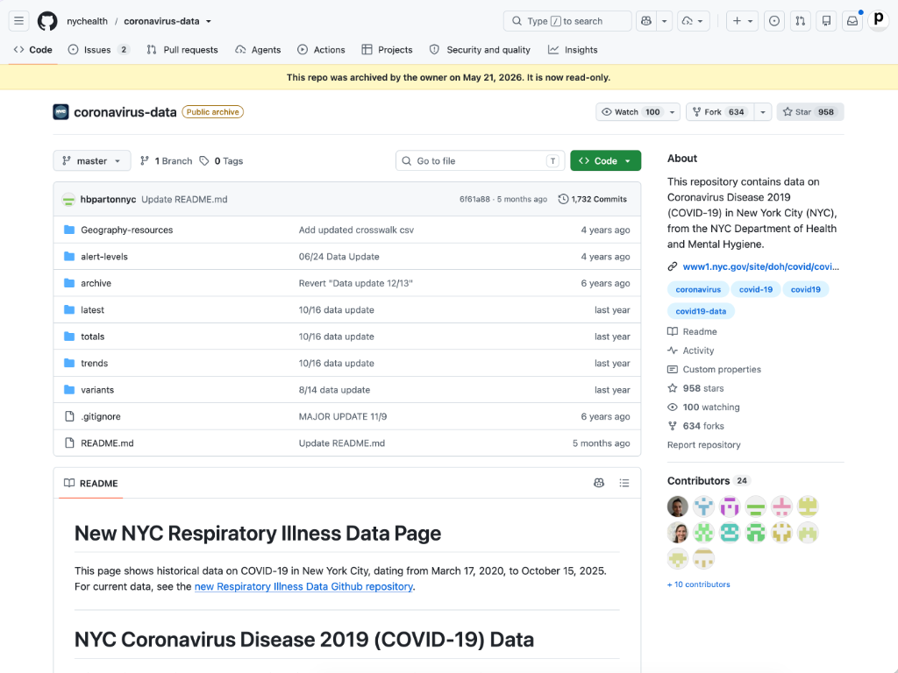Switch to the Actions tab

pyautogui.click(x=321, y=50)
